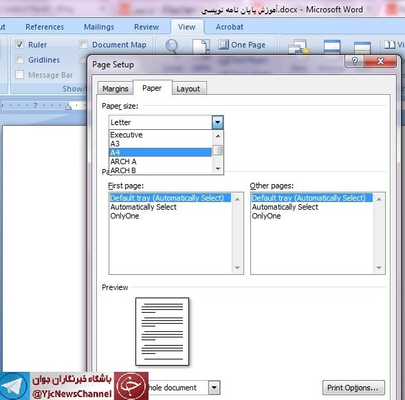Select A4 in paper size list

tap(160, 153)
